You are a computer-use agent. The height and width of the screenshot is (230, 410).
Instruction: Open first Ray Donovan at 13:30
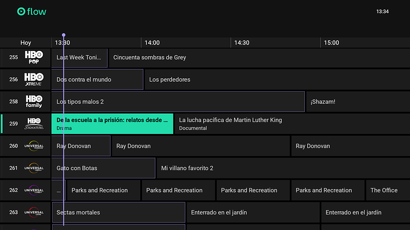point(81,146)
